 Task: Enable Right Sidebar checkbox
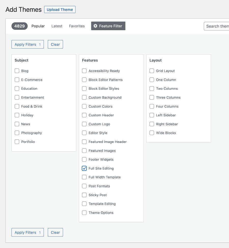pos(152,124)
